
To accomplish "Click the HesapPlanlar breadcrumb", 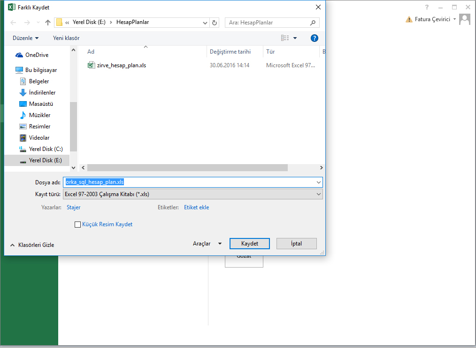I will coord(133,22).
